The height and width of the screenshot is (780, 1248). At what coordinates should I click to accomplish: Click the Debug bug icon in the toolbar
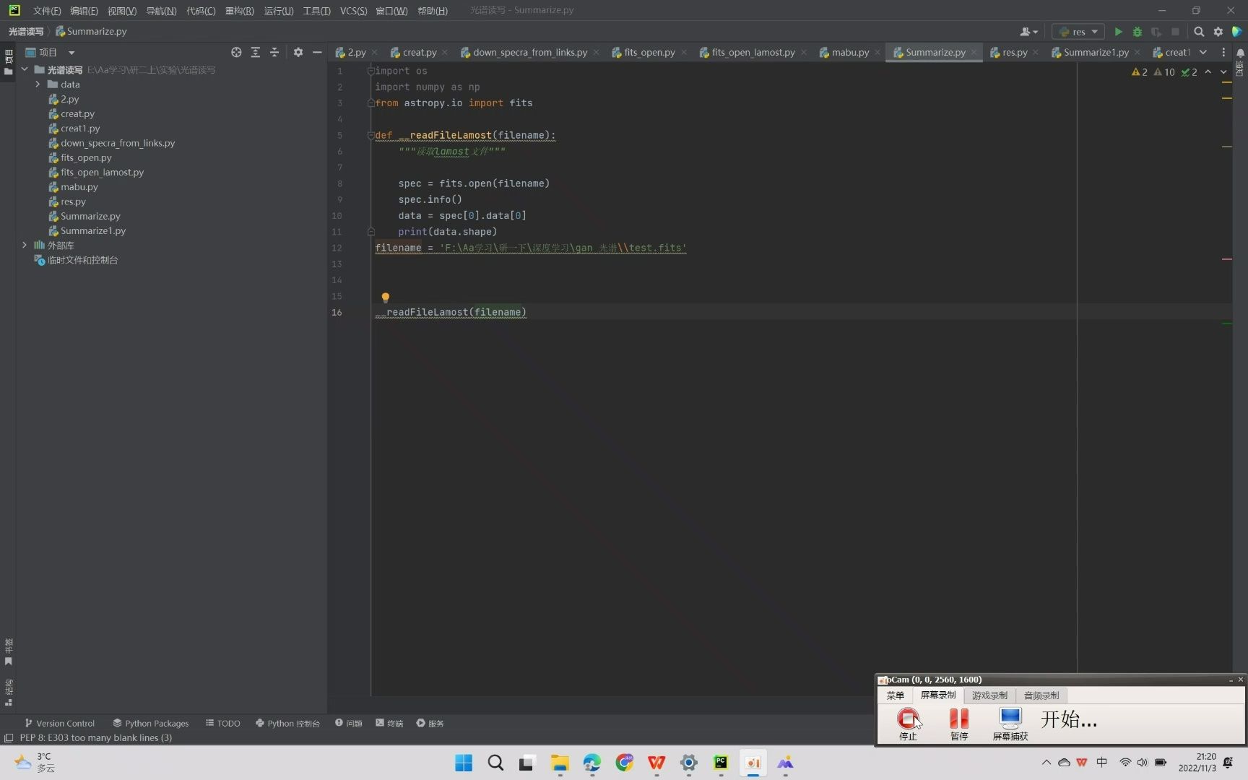click(x=1137, y=32)
